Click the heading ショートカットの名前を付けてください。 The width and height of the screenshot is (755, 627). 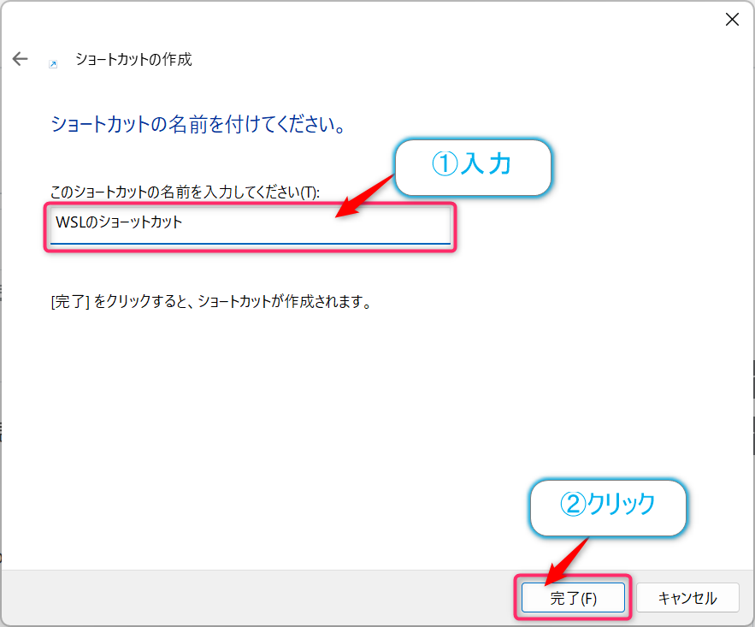pyautogui.click(x=198, y=124)
